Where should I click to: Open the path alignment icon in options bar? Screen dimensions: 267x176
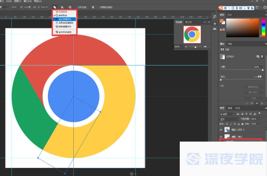[x=62, y=7]
